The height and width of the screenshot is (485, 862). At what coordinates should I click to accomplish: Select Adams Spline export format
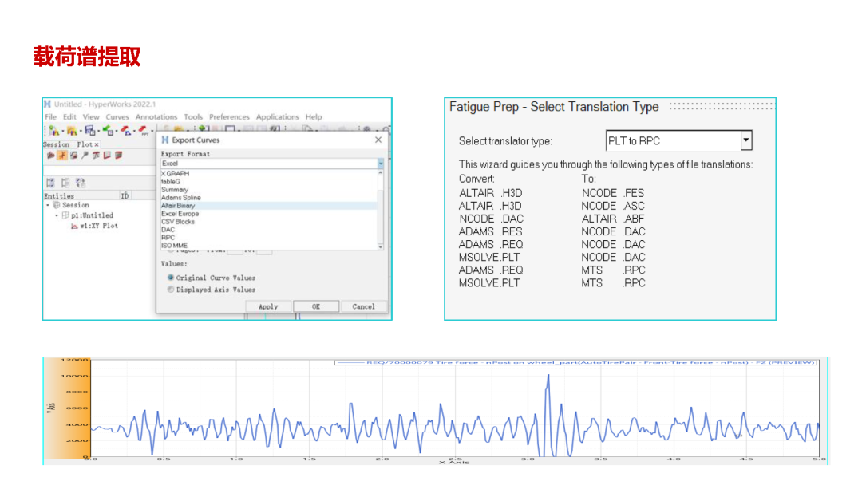[269, 198]
